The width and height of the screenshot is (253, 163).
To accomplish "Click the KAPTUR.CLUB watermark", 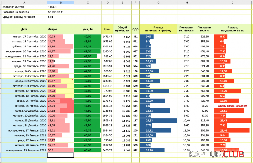I will pos(216,154).
